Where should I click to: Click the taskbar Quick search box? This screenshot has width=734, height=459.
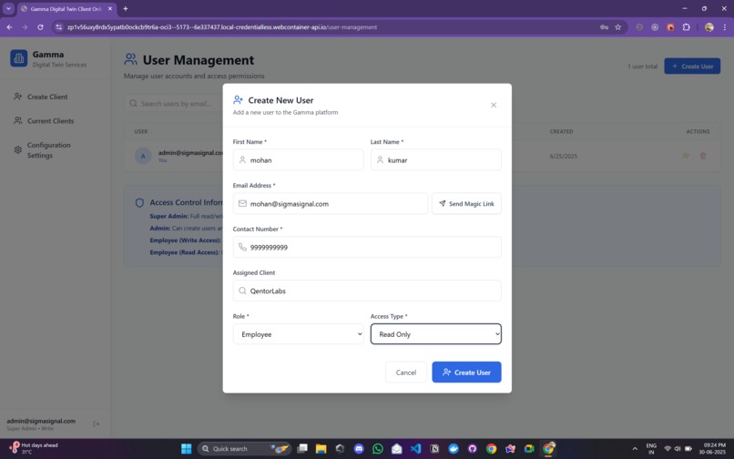pos(244,448)
